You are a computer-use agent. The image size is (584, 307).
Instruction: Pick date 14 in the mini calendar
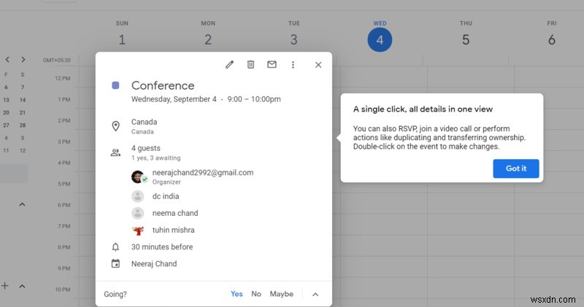tap(23, 100)
